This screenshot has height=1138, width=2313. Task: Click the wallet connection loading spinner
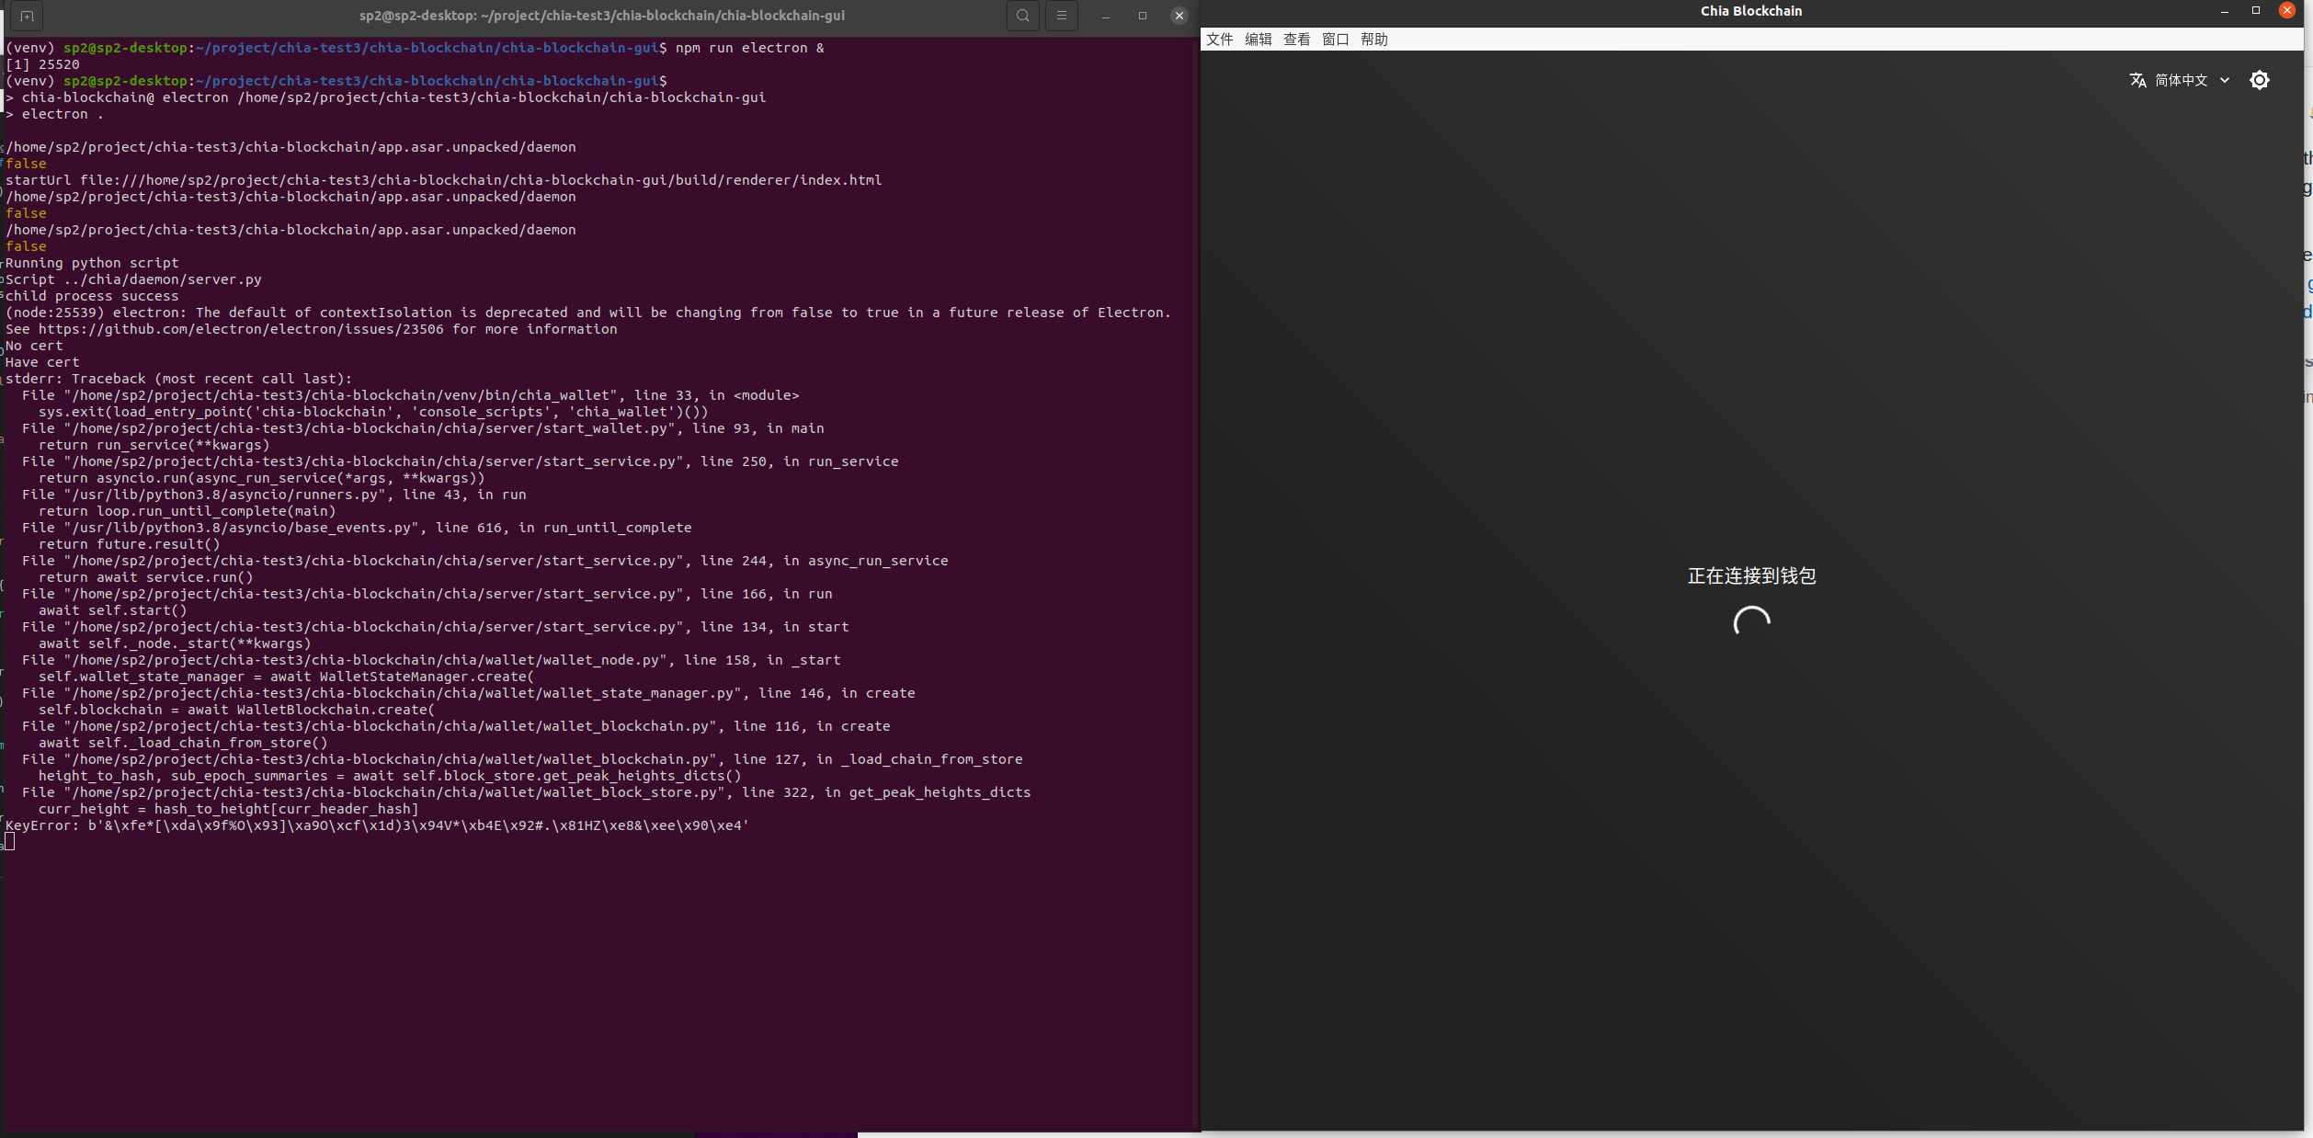pos(1751,620)
